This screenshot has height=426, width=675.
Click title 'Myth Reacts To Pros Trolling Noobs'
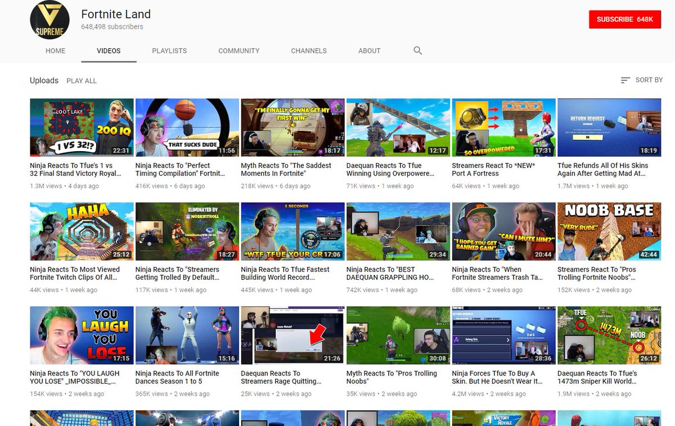(x=392, y=378)
